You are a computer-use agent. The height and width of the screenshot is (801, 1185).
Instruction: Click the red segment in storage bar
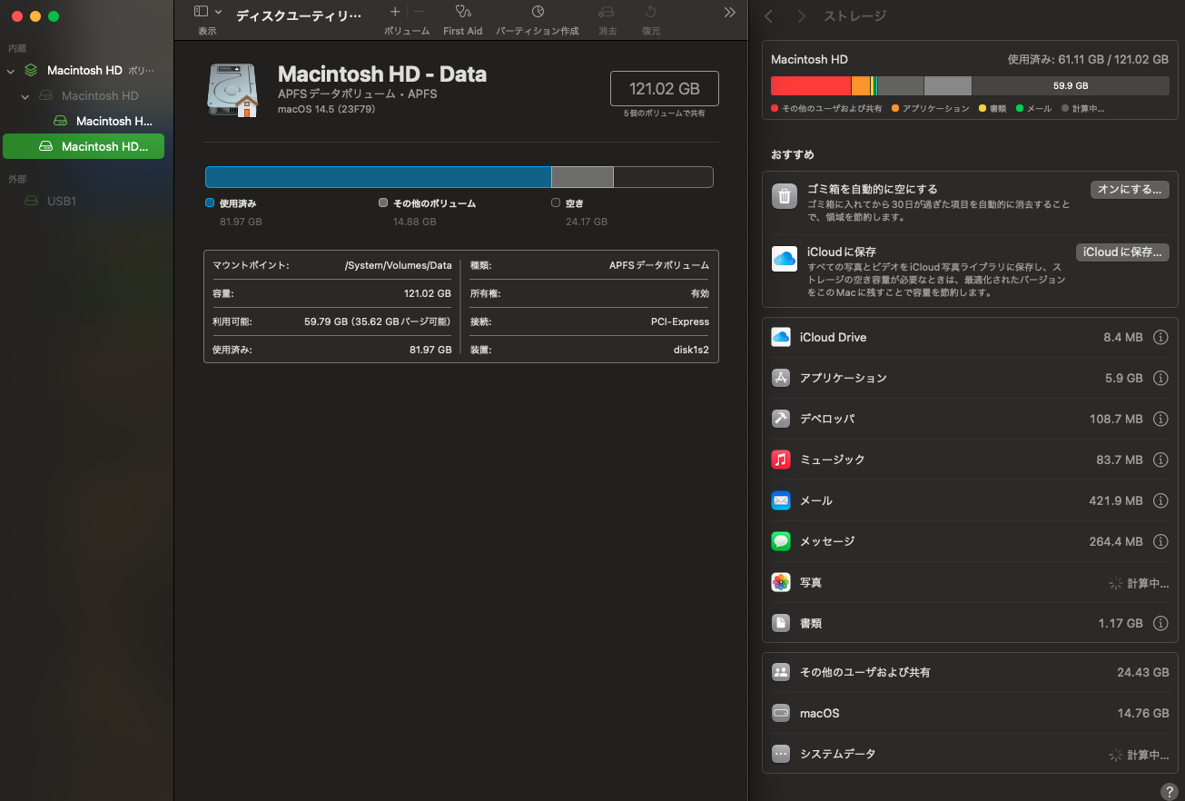[810, 86]
